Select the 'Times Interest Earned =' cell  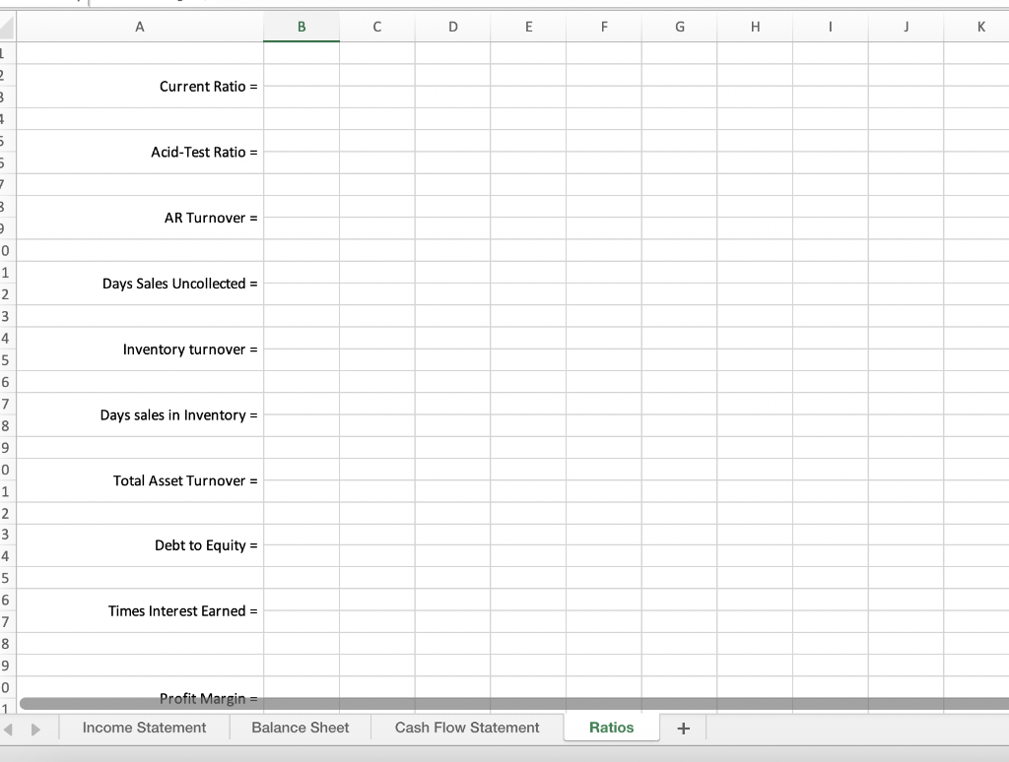[x=140, y=611]
